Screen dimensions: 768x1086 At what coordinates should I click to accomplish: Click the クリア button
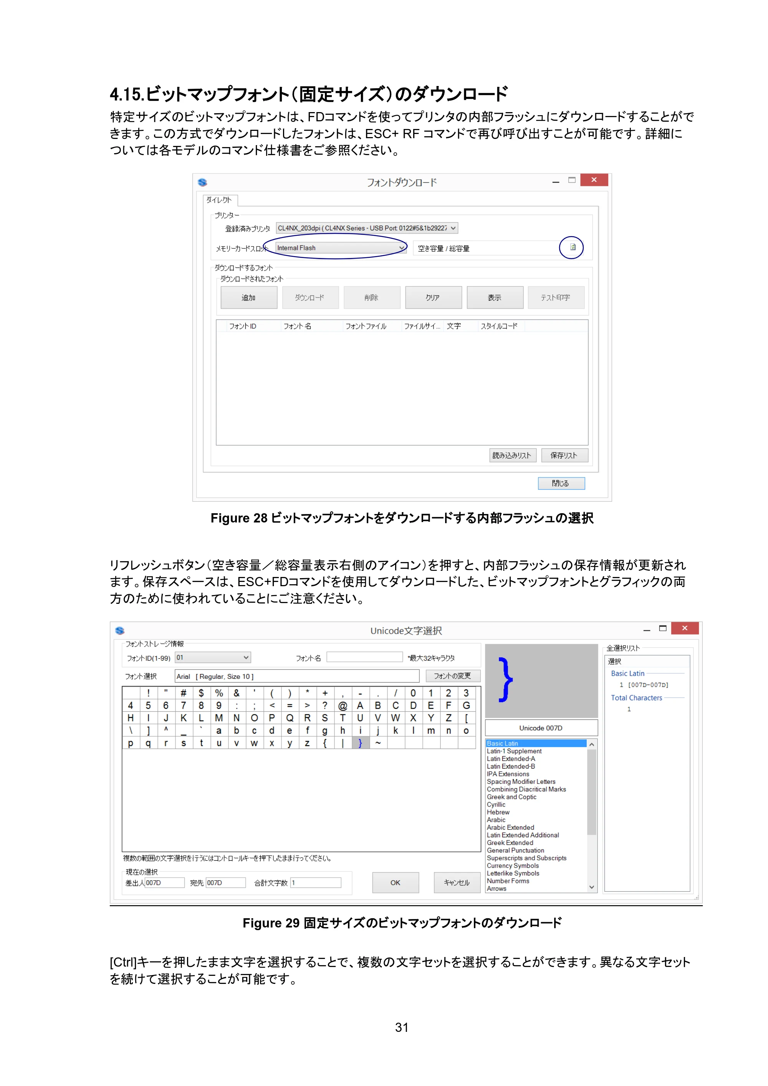click(434, 298)
